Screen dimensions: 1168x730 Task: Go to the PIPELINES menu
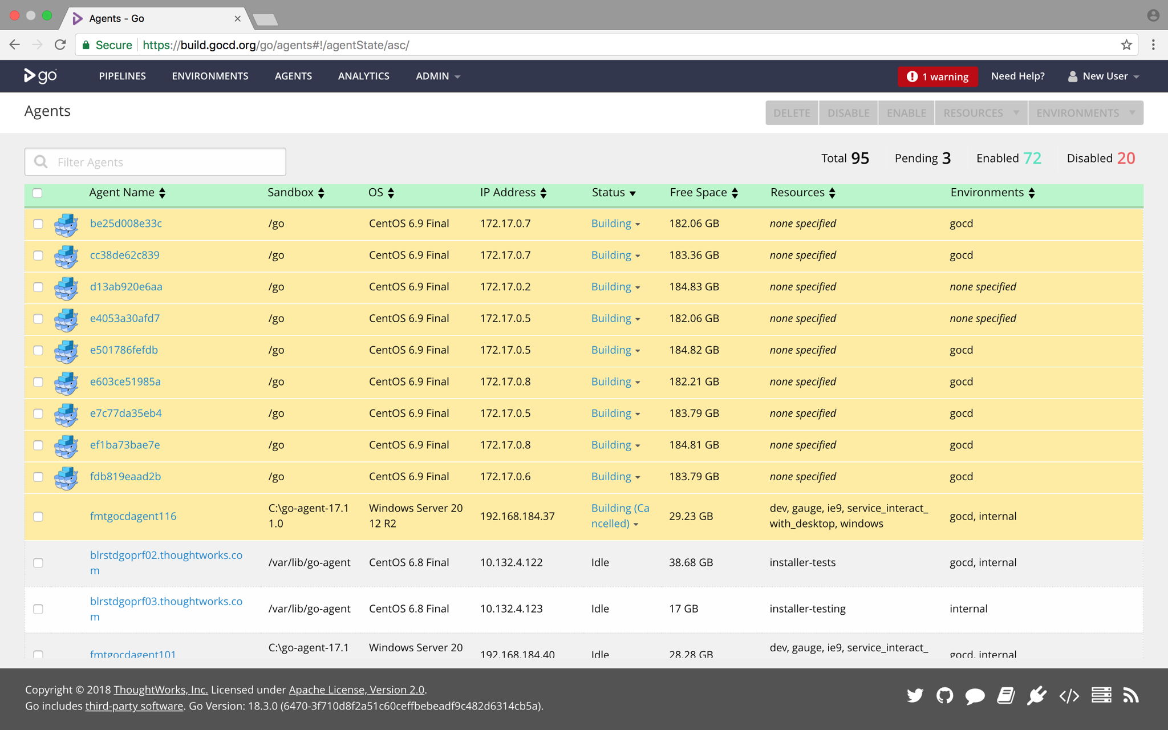123,76
